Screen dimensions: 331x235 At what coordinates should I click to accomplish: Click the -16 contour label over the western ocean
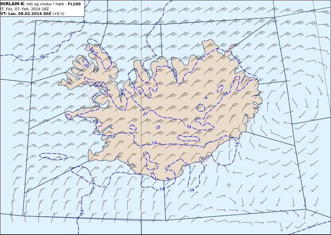(42, 57)
